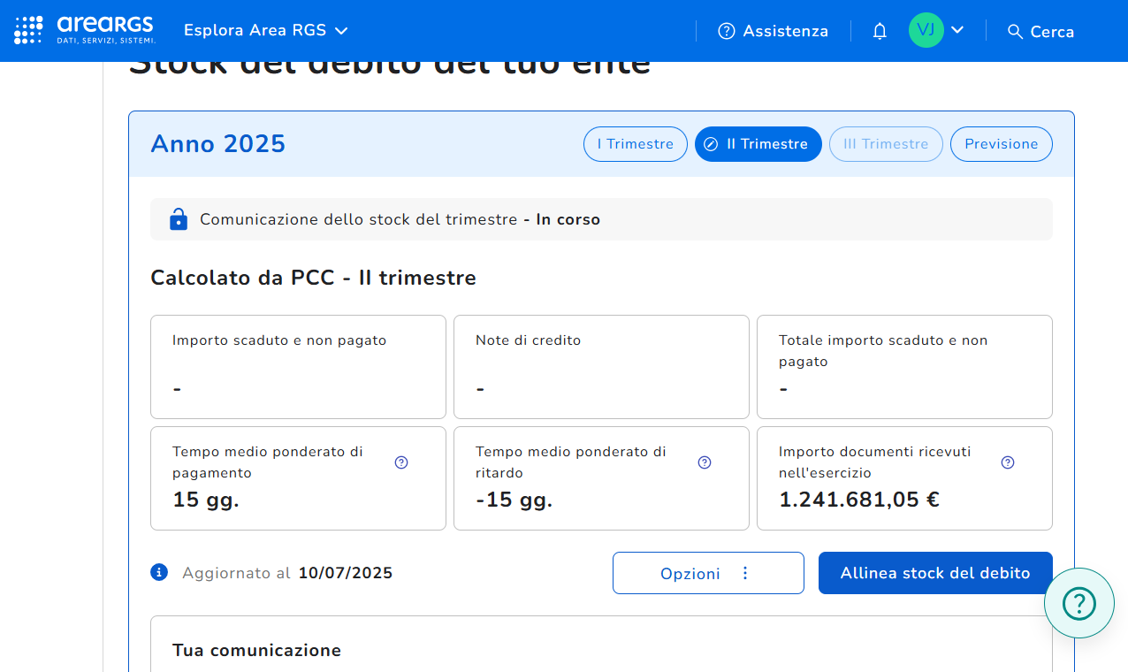Open the Assistenza link
The image size is (1128, 672).
click(x=774, y=31)
